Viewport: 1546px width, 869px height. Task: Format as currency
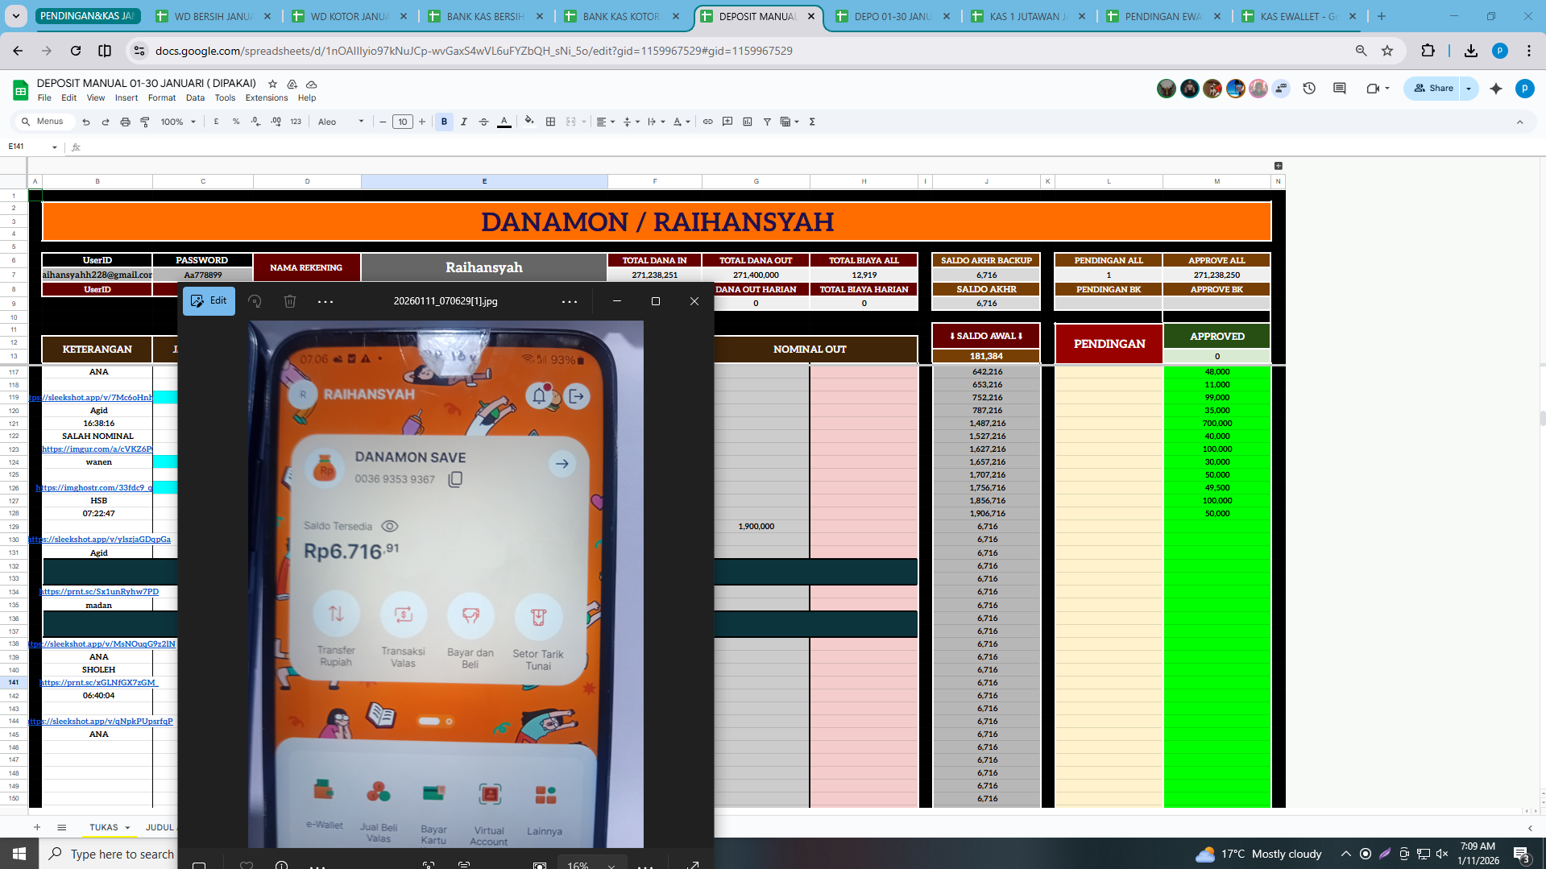pyautogui.click(x=216, y=122)
